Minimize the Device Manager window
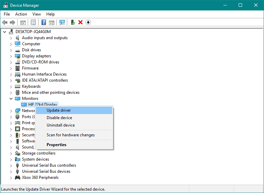The width and height of the screenshot is (264, 193). pos(225,5)
